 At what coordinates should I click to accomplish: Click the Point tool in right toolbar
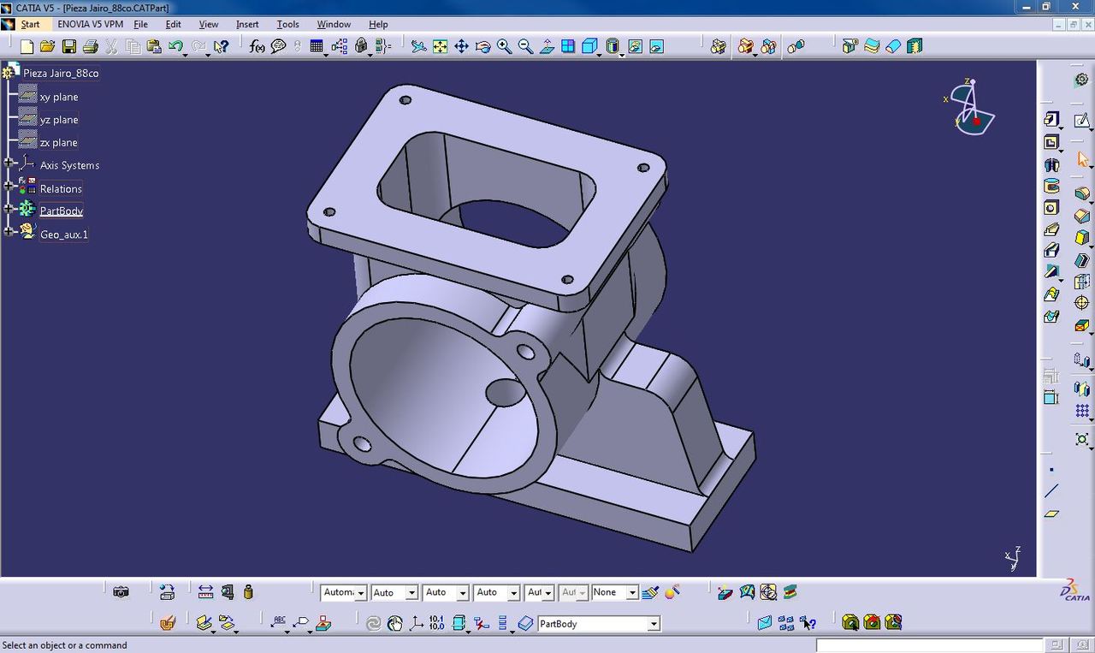click(1051, 470)
